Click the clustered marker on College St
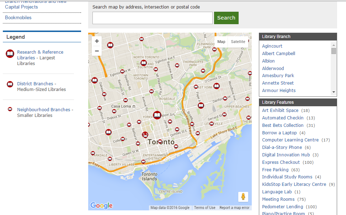Screen dimensions: 346x215 [145, 135]
